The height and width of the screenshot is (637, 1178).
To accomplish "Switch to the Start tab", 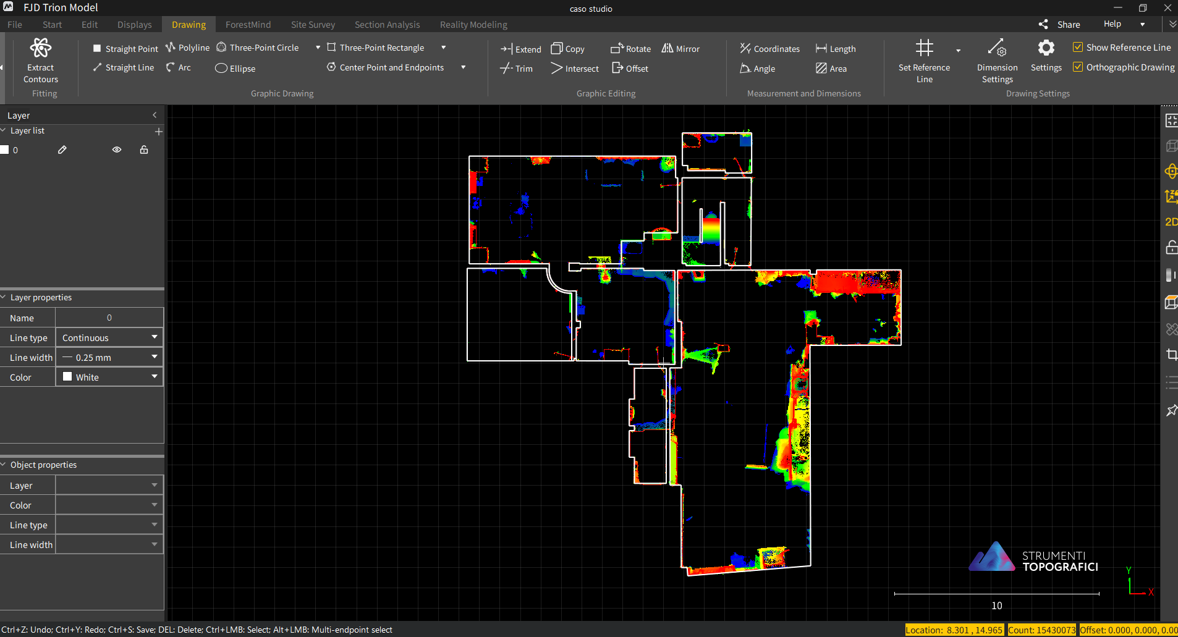I will tap(52, 25).
